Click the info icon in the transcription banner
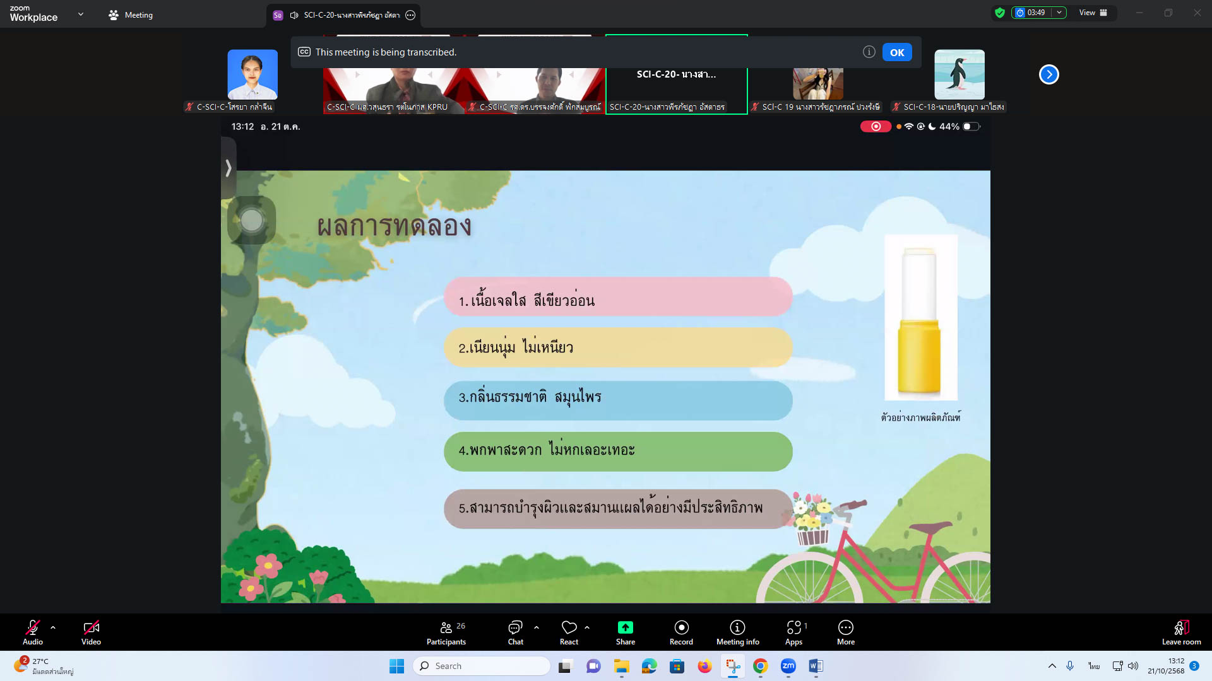Screen dimensions: 1212x681 [869, 52]
